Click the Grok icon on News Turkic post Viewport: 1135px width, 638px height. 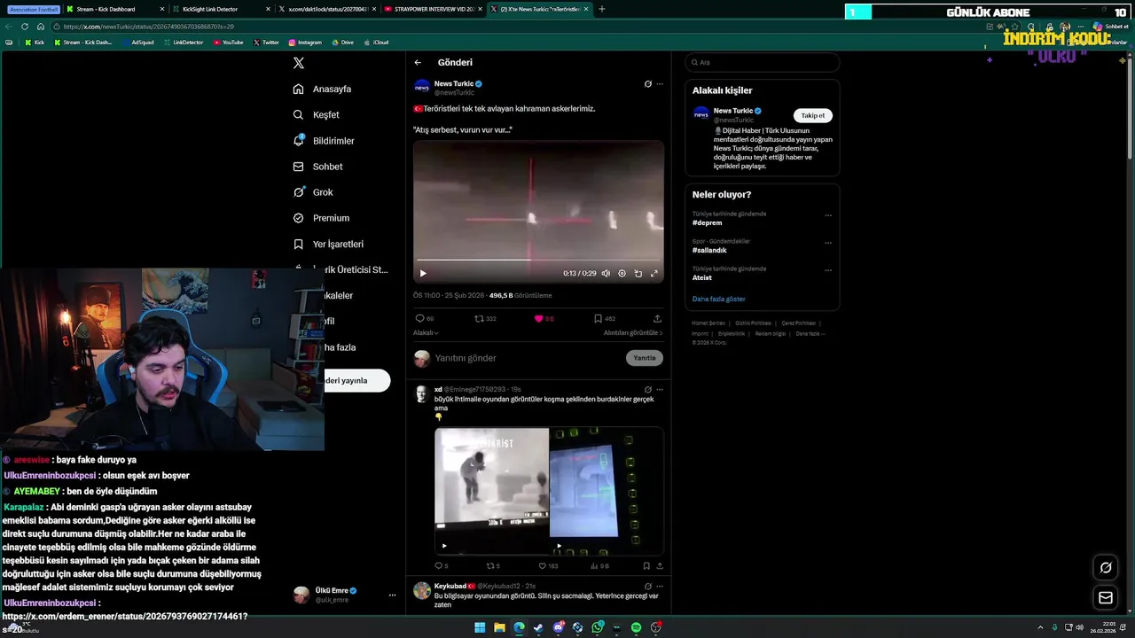648,84
